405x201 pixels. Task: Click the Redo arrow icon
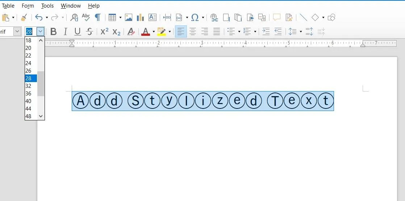click(x=54, y=17)
